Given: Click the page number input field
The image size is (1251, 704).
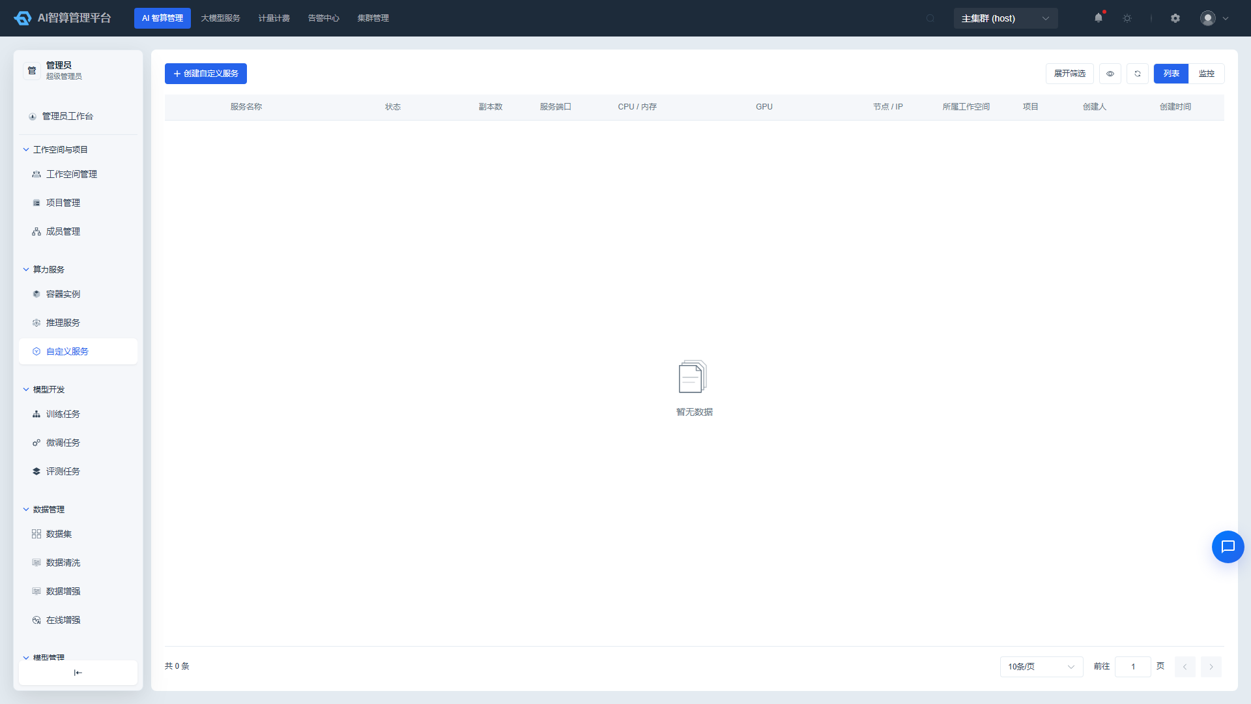Looking at the screenshot, I should coord(1133,667).
